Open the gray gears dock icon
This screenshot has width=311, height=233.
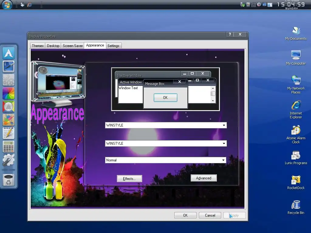click(x=8, y=80)
